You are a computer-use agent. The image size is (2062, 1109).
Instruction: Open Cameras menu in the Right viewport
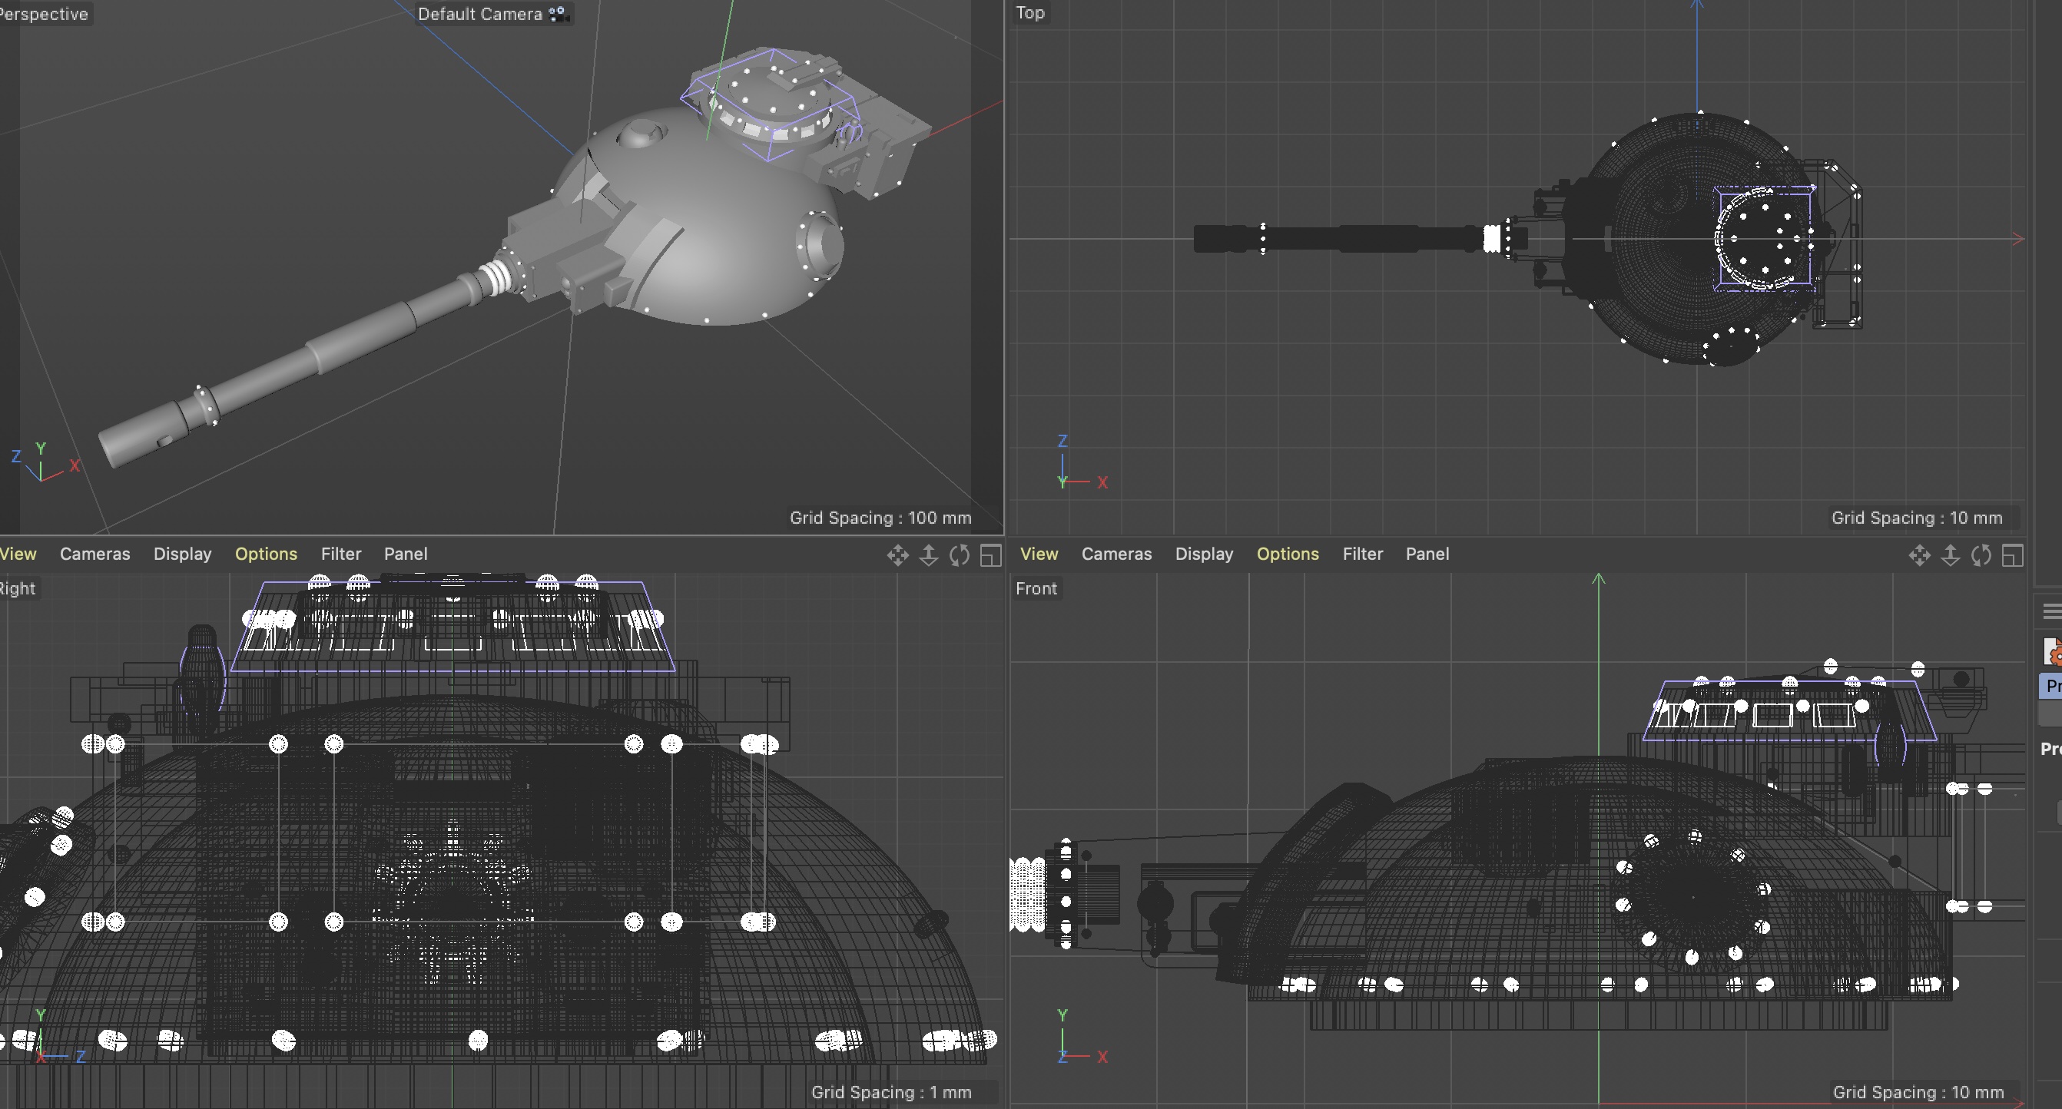[94, 554]
